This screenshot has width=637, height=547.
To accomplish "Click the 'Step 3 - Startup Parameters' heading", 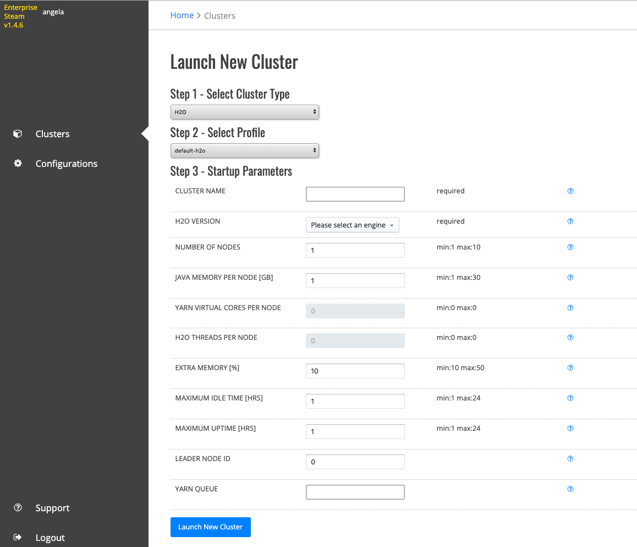I will pyautogui.click(x=231, y=171).
